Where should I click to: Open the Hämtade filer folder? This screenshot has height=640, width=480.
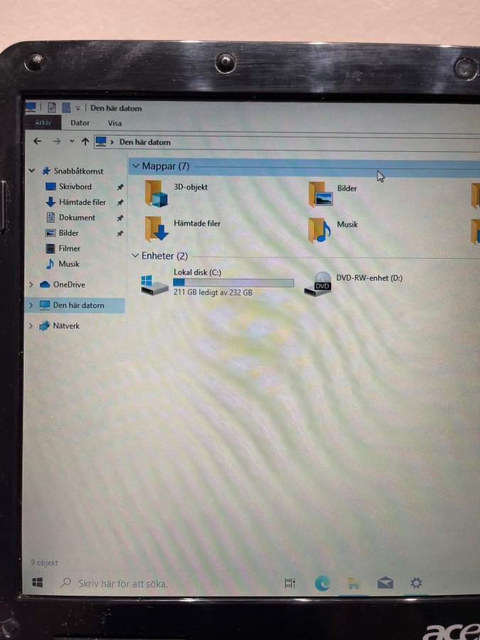click(x=156, y=229)
